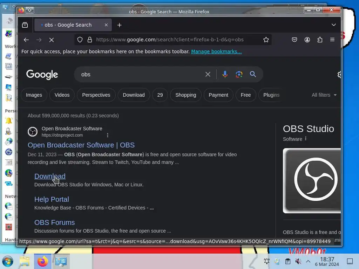Screen dimensions: 359x269
Task: Click the pin-on-all-desktops titlebar icon
Action: coord(29,10)
